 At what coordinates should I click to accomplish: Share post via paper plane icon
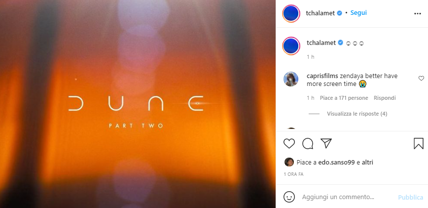[326, 143]
